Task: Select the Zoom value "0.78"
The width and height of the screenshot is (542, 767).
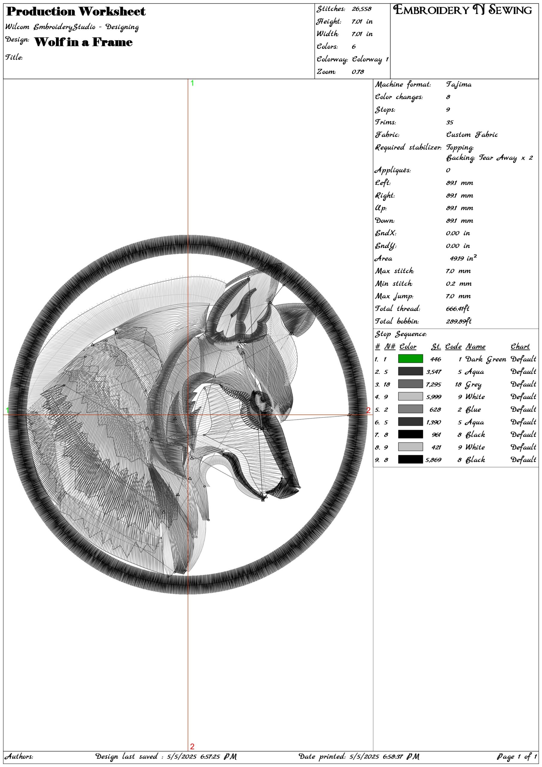Action: point(358,72)
